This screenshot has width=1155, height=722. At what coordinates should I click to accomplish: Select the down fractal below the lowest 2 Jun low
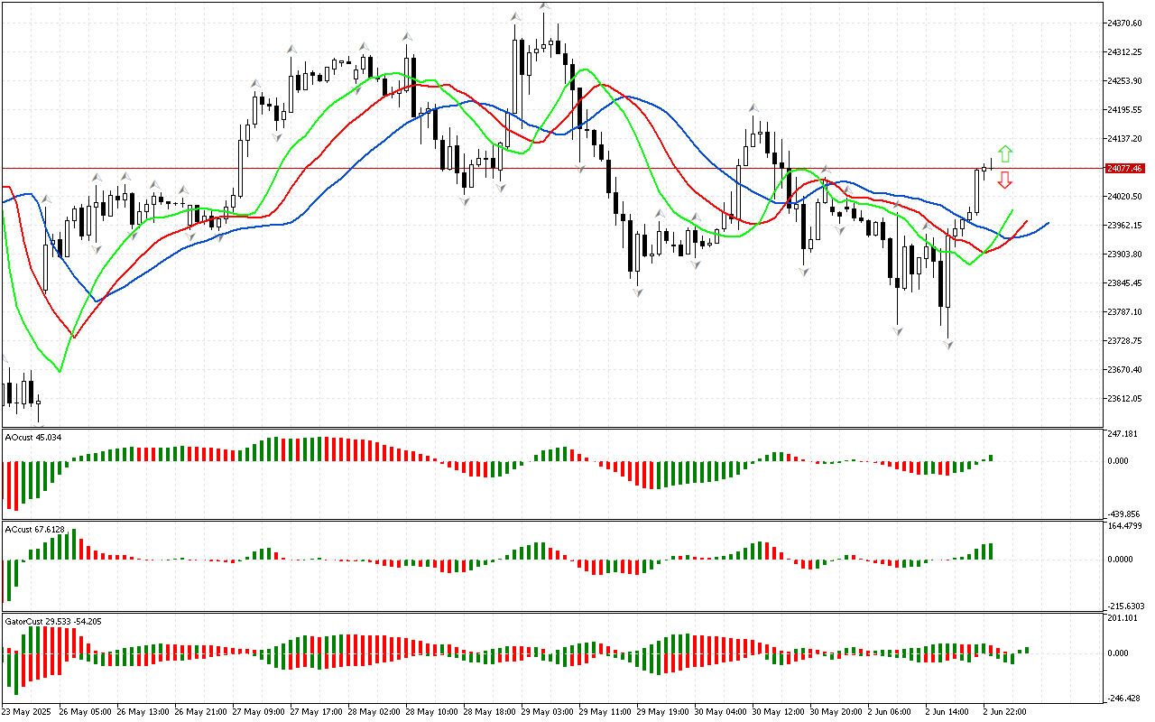(948, 345)
